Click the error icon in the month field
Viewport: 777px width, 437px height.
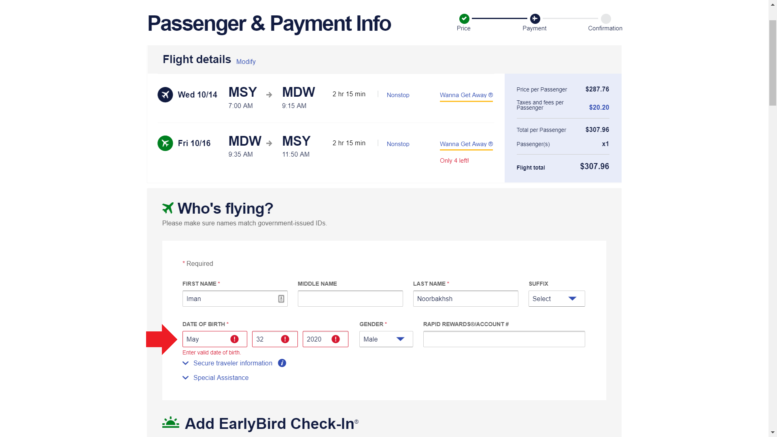(234, 339)
